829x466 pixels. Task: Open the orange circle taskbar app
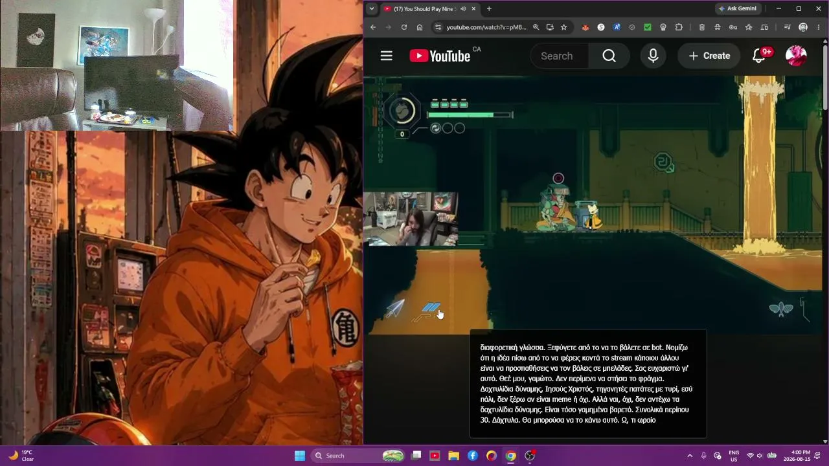(x=492, y=456)
